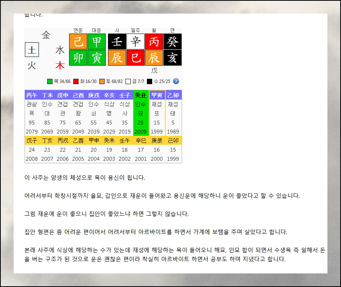Click the black 癸 year-stem tile
The width and height of the screenshot is (341, 287).
(173, 41)
